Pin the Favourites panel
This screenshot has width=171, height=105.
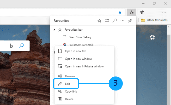coord(130,20)
